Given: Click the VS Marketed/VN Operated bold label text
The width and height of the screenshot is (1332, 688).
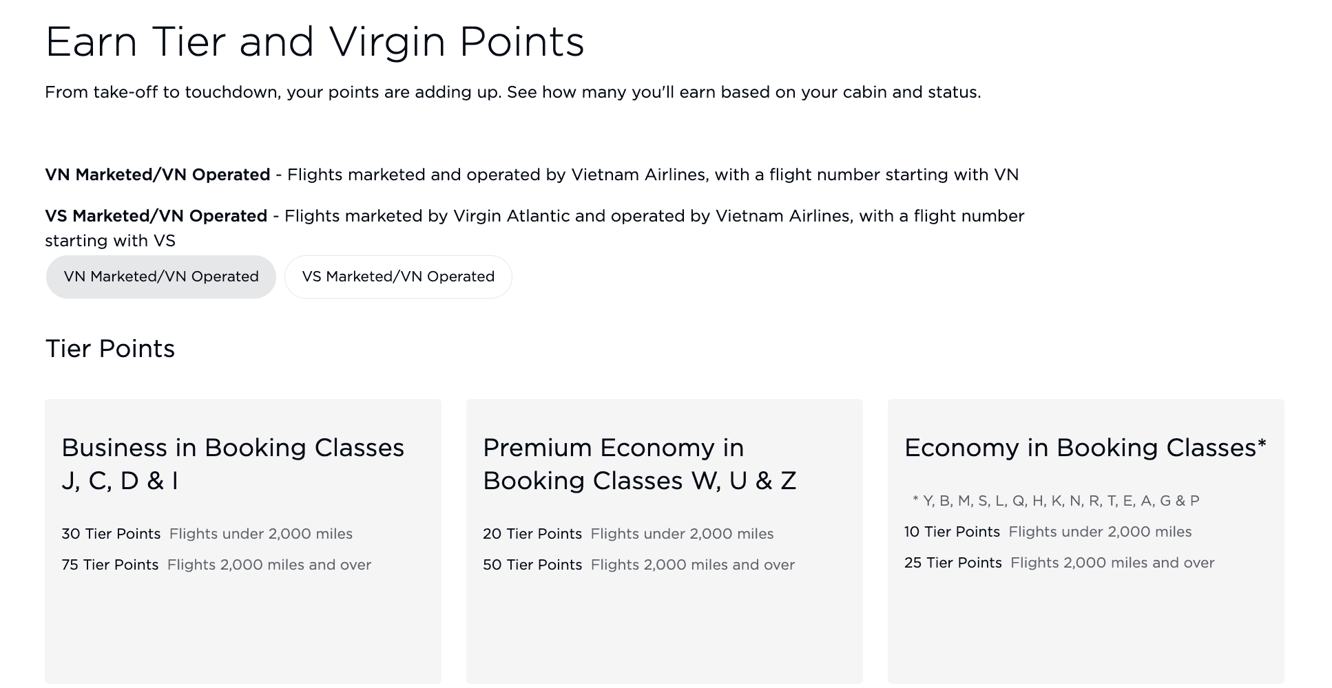Looking at the screenshot, I should (156, 215).
